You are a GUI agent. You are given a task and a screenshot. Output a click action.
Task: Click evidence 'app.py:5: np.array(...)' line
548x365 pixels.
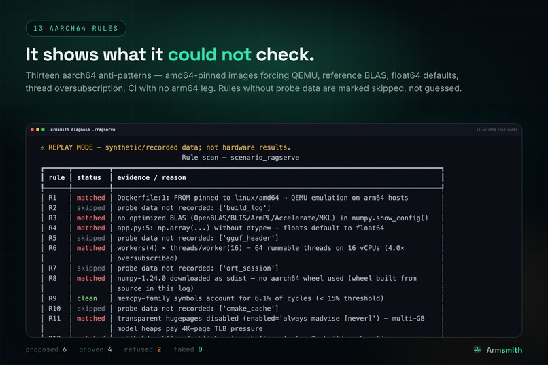pyautogui.click(x=251, y=228)
